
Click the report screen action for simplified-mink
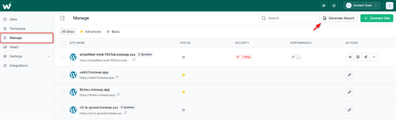point(358,57)
